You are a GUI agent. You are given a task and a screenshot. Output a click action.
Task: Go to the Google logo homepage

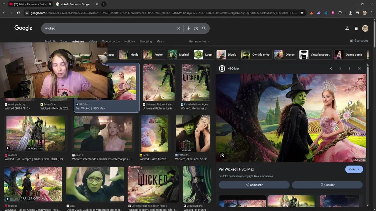pos(23,28)
